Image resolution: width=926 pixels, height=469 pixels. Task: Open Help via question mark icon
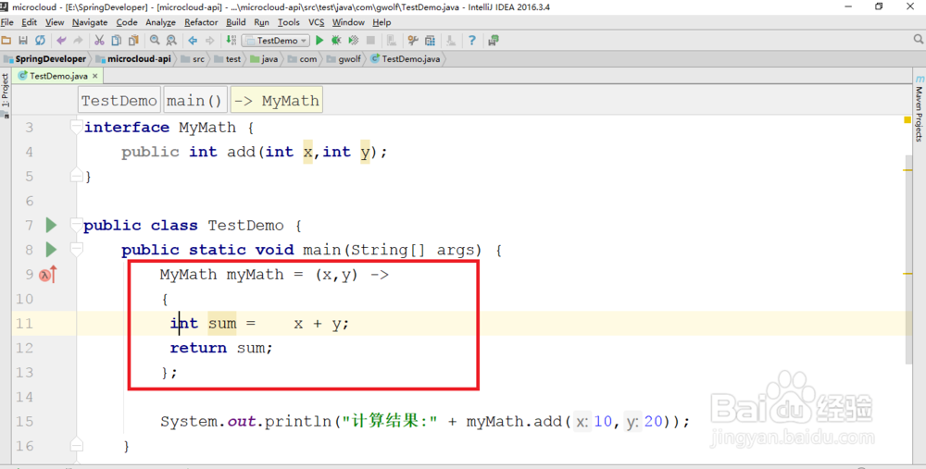pos(472,40)
